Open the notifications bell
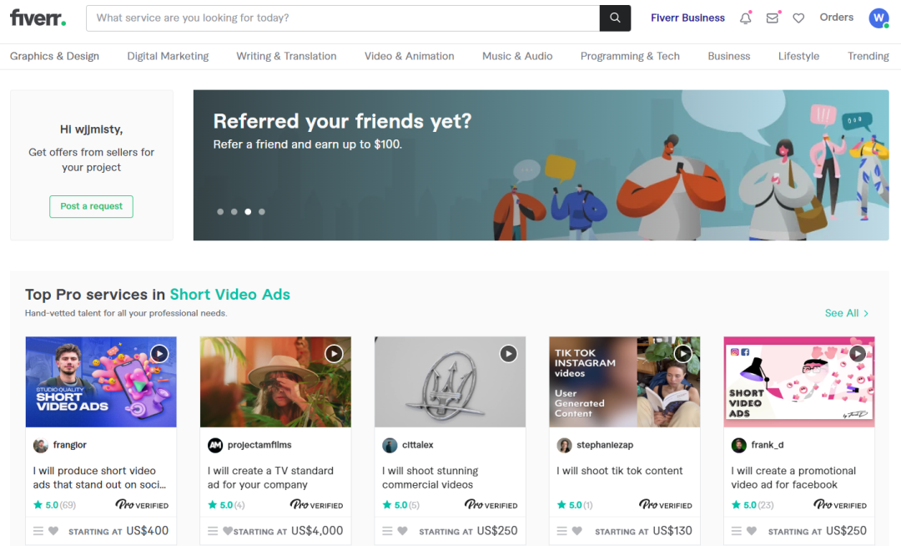The width and height of the screenshot is (901, 546). (x=745, y=18)
